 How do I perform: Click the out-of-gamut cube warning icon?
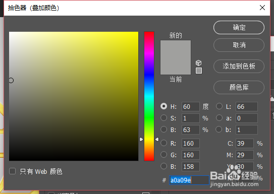click(x=198, y=63)
